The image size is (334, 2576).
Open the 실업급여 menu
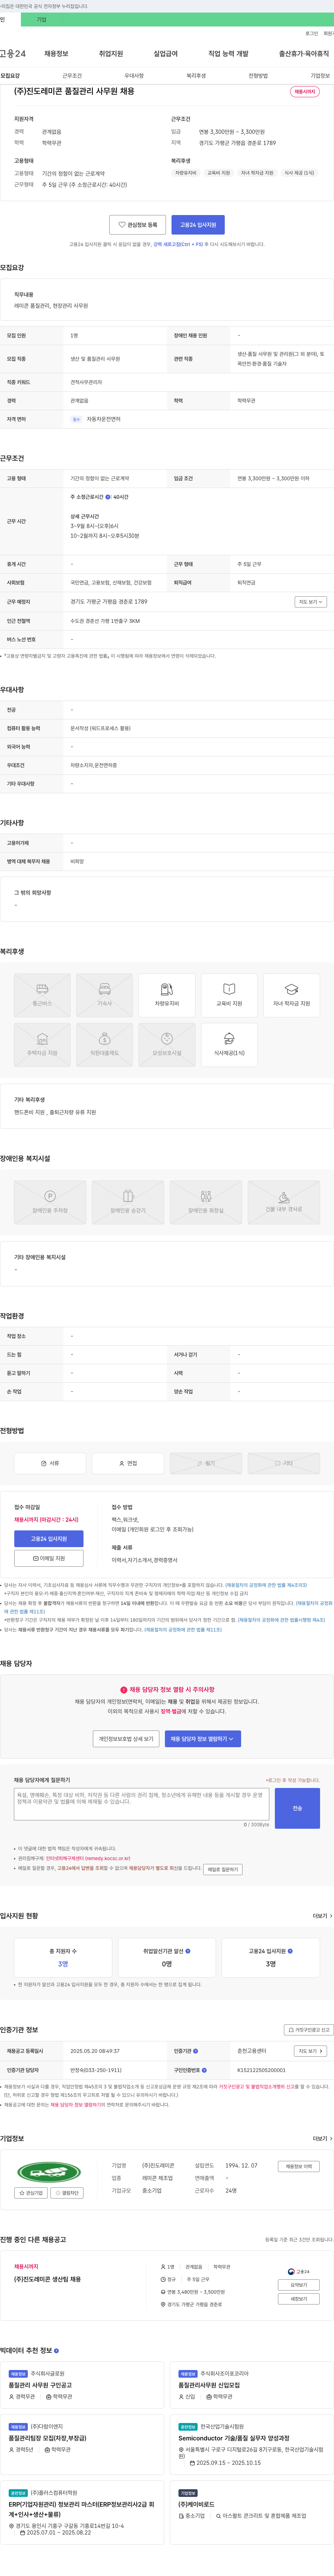(x=166, y=54)
